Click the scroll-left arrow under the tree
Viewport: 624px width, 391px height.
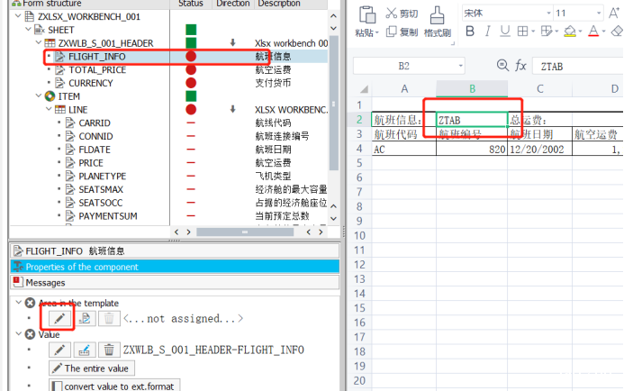[176, 232]
